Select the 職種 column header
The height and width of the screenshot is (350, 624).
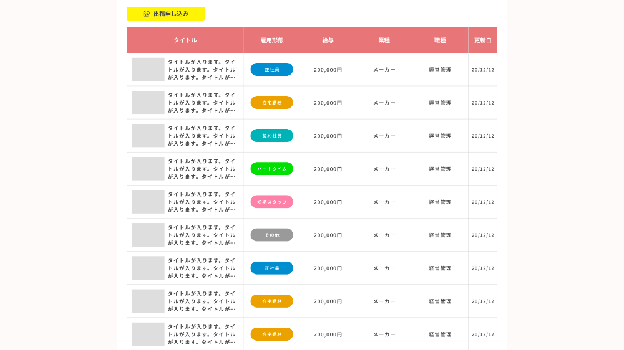click(x=440, y=40)
